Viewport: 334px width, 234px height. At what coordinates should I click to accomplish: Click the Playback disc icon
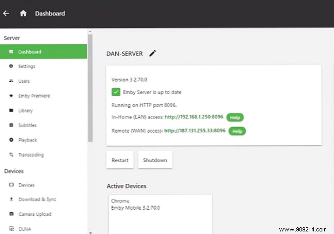click(x=11, y=140)
